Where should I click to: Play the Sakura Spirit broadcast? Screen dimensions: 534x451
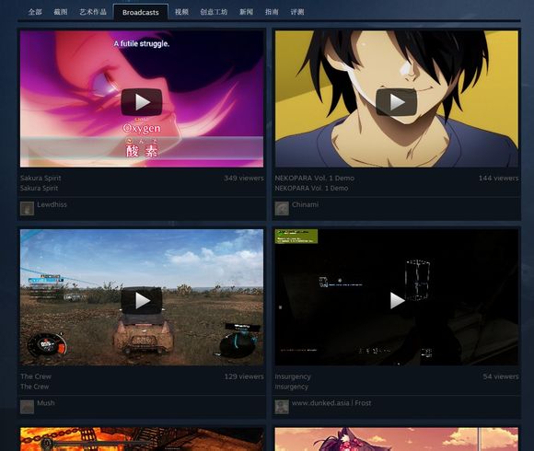[x=142, y=102]
